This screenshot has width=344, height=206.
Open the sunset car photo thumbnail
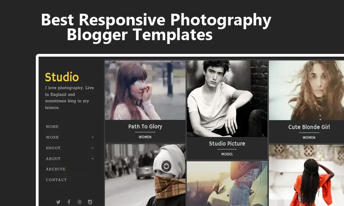pos(227,184)
